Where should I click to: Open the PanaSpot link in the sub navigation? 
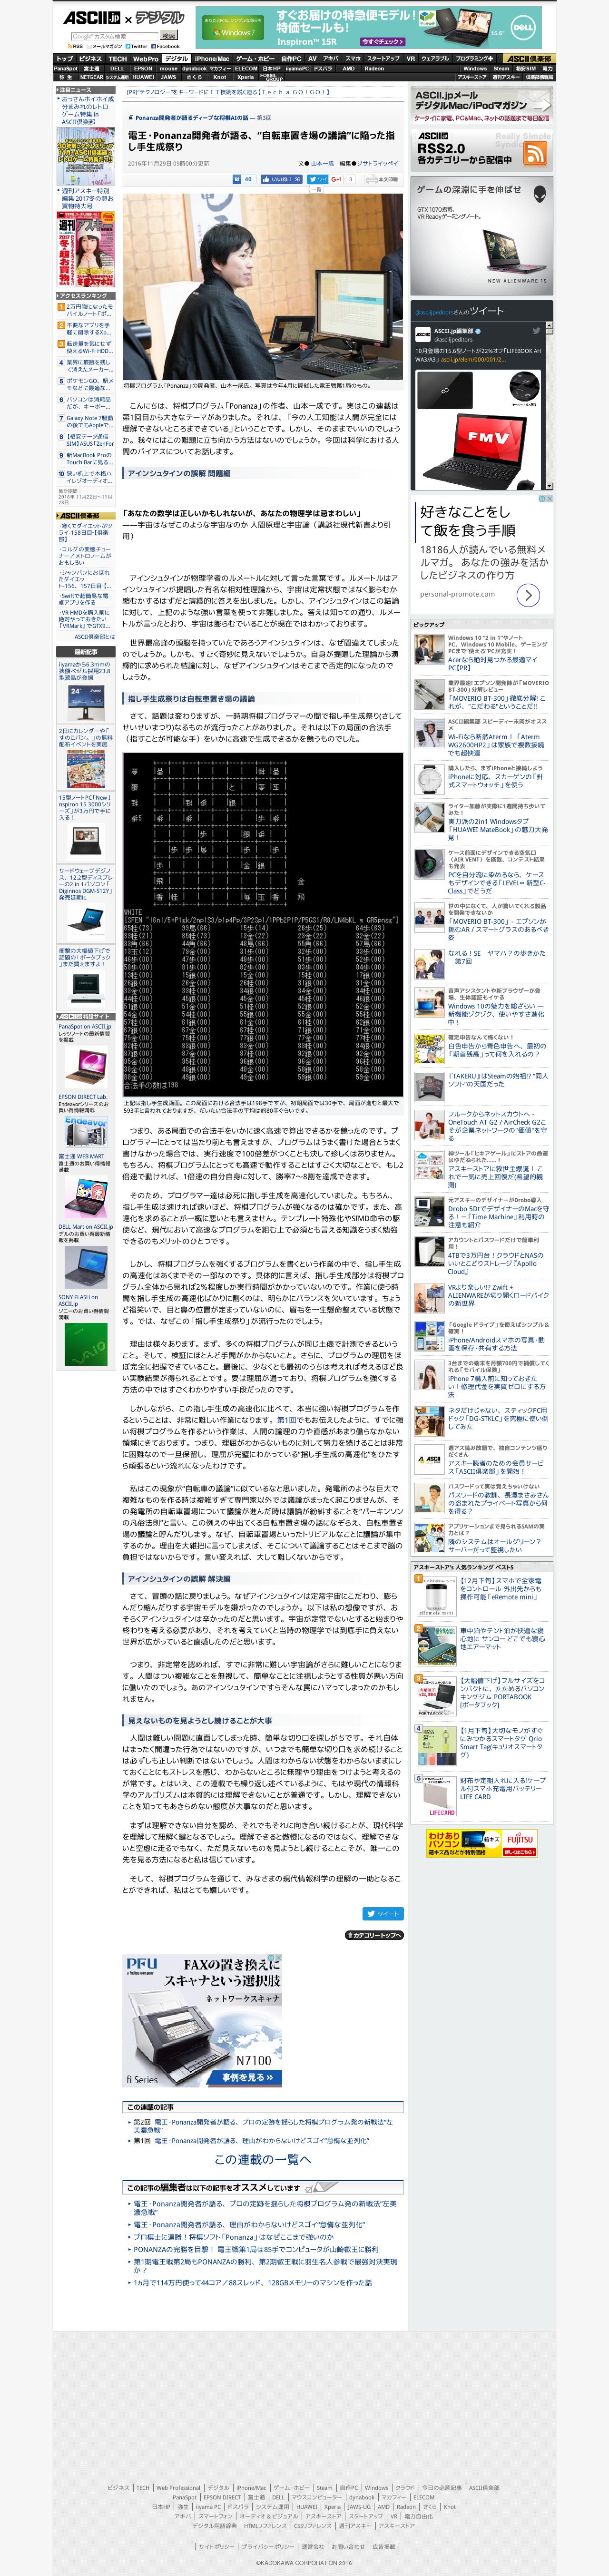click(x=66, y=69)
